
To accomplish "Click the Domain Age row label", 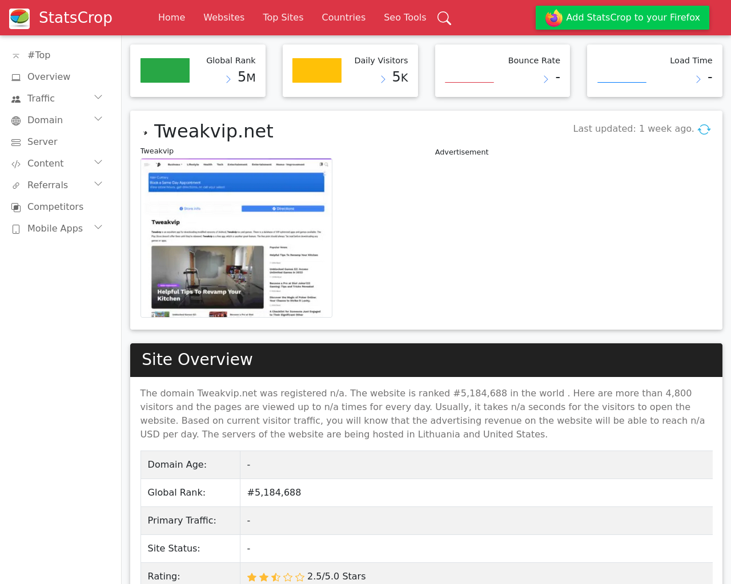I will click(x=177, y=465).
